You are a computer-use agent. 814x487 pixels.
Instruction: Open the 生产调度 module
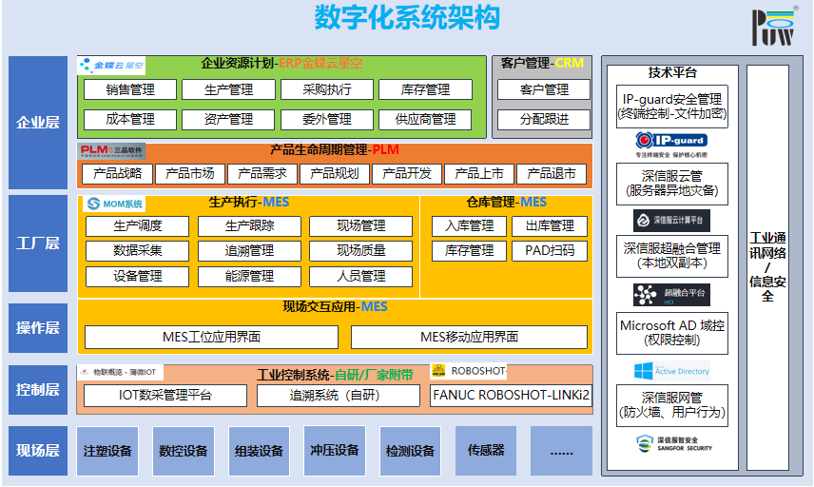138,225
